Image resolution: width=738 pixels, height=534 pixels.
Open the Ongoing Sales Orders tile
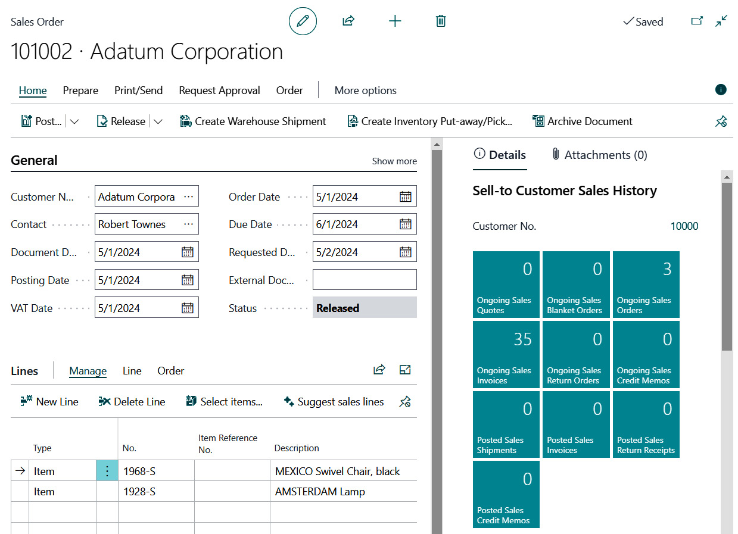(x=646, y=285)
